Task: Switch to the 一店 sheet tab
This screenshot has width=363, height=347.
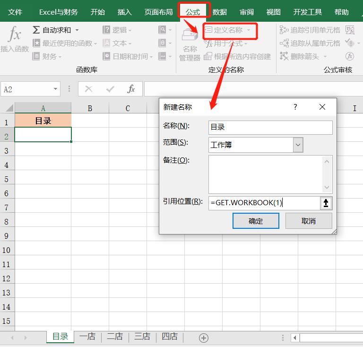Action: [x=87, y=336]
